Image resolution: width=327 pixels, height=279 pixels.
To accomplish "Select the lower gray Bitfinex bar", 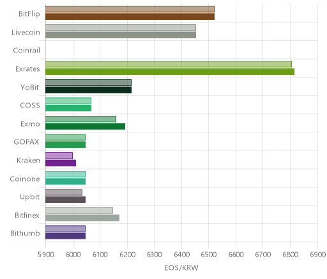I will pos(82,218).
